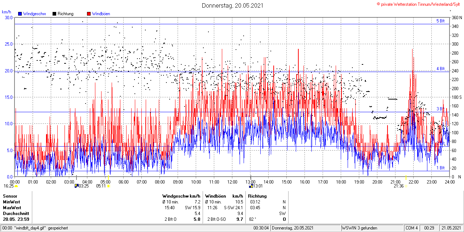Image resolution: width=464 pixels, height=232 pixels.
Task: Click the blue moon icon beside 13:01
Action: click(250, 186)
